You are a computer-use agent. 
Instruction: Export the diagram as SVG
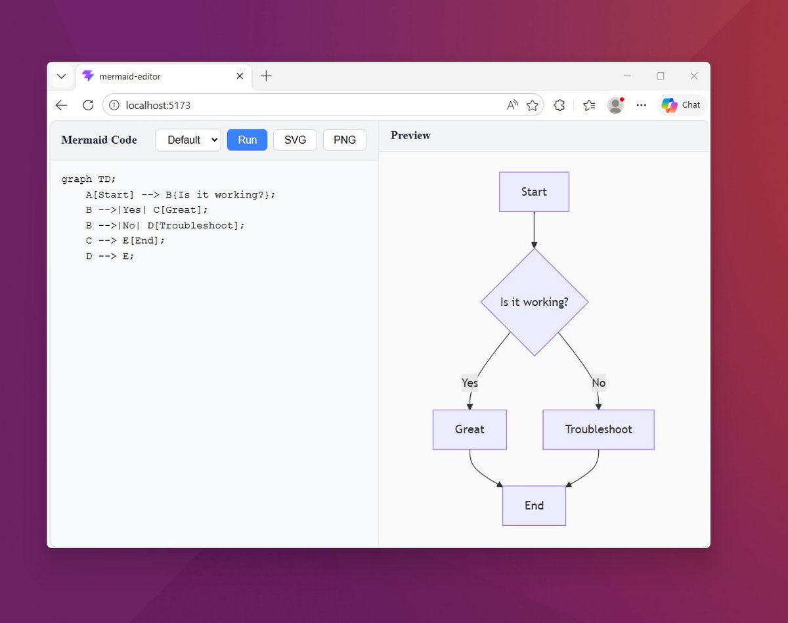pos(295,140)
